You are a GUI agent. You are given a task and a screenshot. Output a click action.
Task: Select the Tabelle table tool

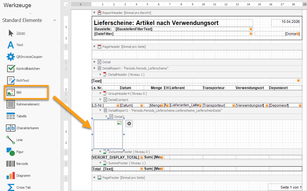(x=16, y=116)
